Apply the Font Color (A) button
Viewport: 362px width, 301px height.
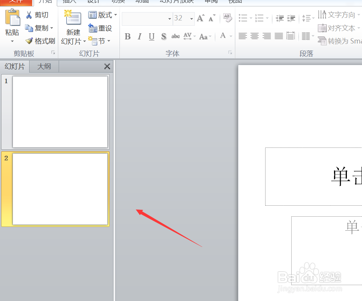click(x=223, y=36)
